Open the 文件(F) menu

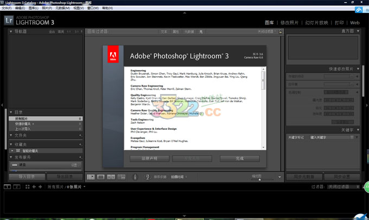click(7, 8)
